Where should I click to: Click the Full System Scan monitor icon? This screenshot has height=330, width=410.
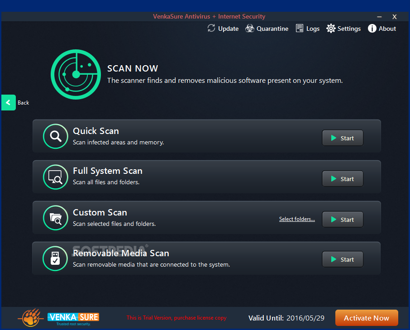(55, 177)
